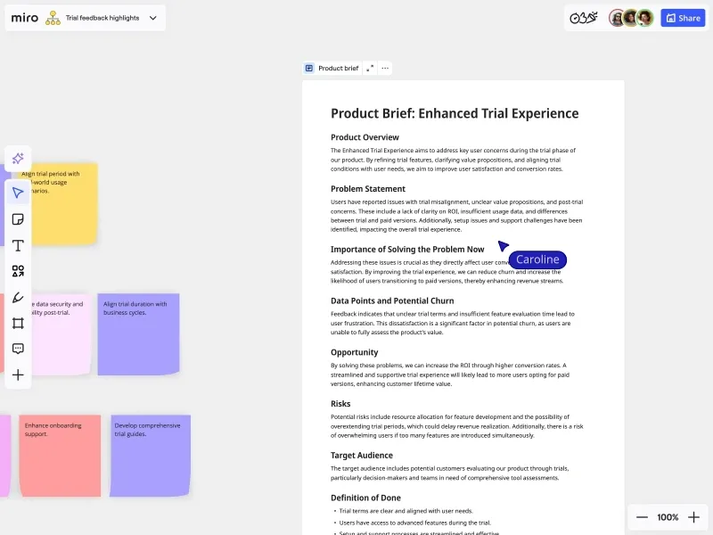Viewport: 713px width, 535px height.
Task: Open the comment tool
Action: click(x=18, y=348)
